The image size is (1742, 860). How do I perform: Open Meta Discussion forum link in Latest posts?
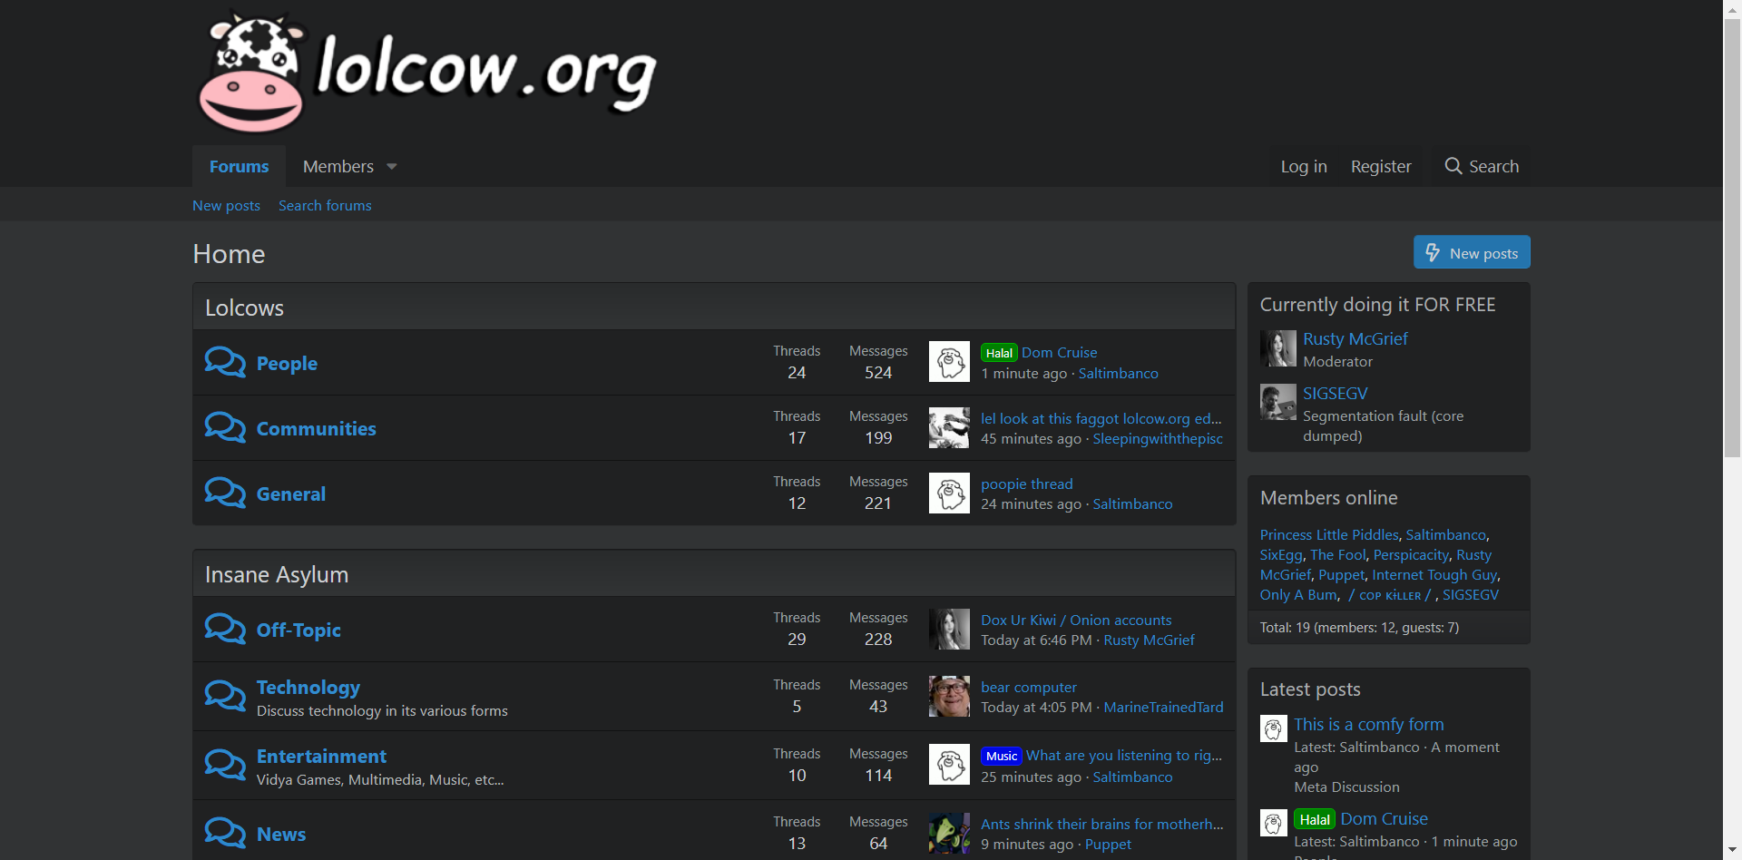[x=1346, y=787]
